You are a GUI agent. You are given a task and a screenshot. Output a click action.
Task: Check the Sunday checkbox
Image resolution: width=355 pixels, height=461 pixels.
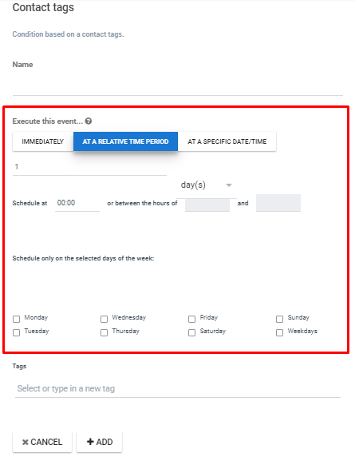(279, 319)
